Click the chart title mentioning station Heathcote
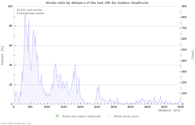The image size is (195, 125). [97, 3]
